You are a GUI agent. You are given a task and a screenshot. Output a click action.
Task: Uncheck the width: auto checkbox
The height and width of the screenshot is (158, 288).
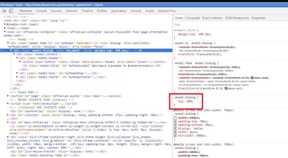click(x=175, y=132)
